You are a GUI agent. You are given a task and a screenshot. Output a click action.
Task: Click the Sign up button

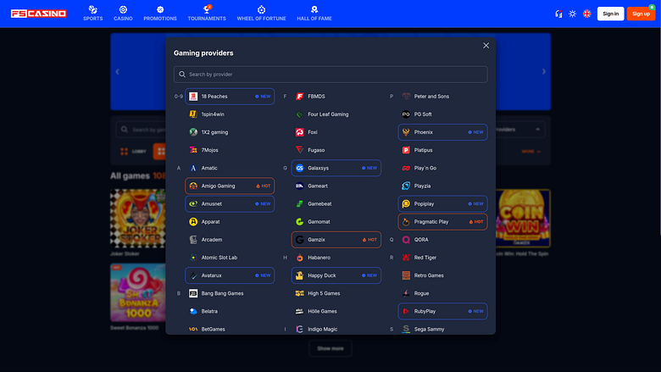pyautogui.click(x=641, y=14)
